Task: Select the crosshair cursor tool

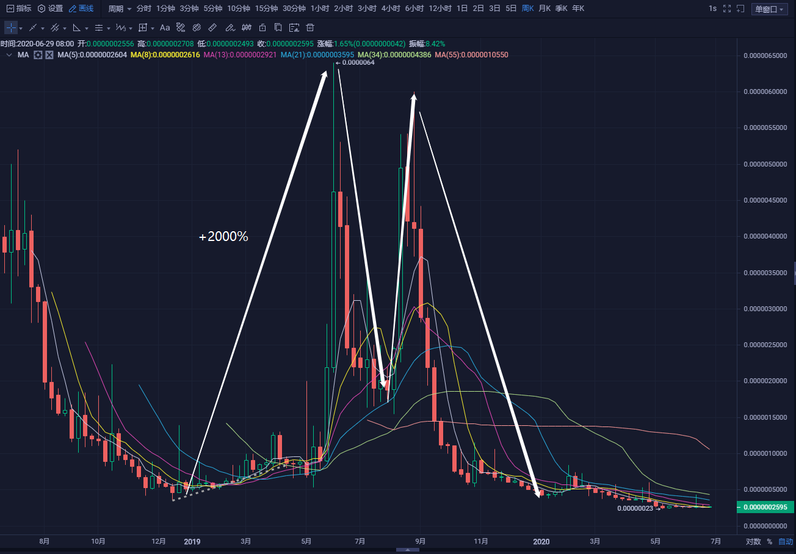Action: point(11,27)
